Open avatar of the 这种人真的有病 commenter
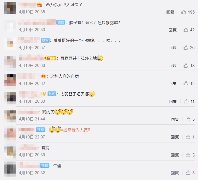The width and height of the screenshot is (198, 180). click(x=10, y=80)
